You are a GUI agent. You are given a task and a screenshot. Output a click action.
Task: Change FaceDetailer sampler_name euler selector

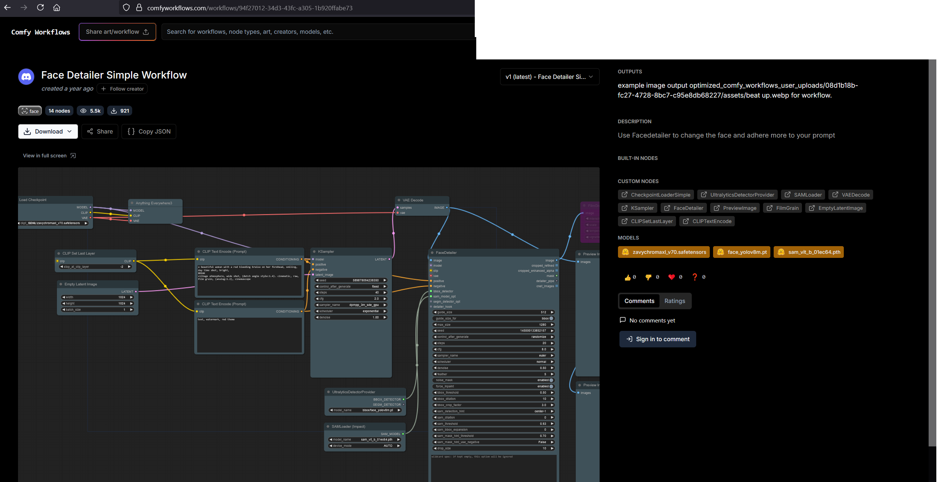click(493, 355)
